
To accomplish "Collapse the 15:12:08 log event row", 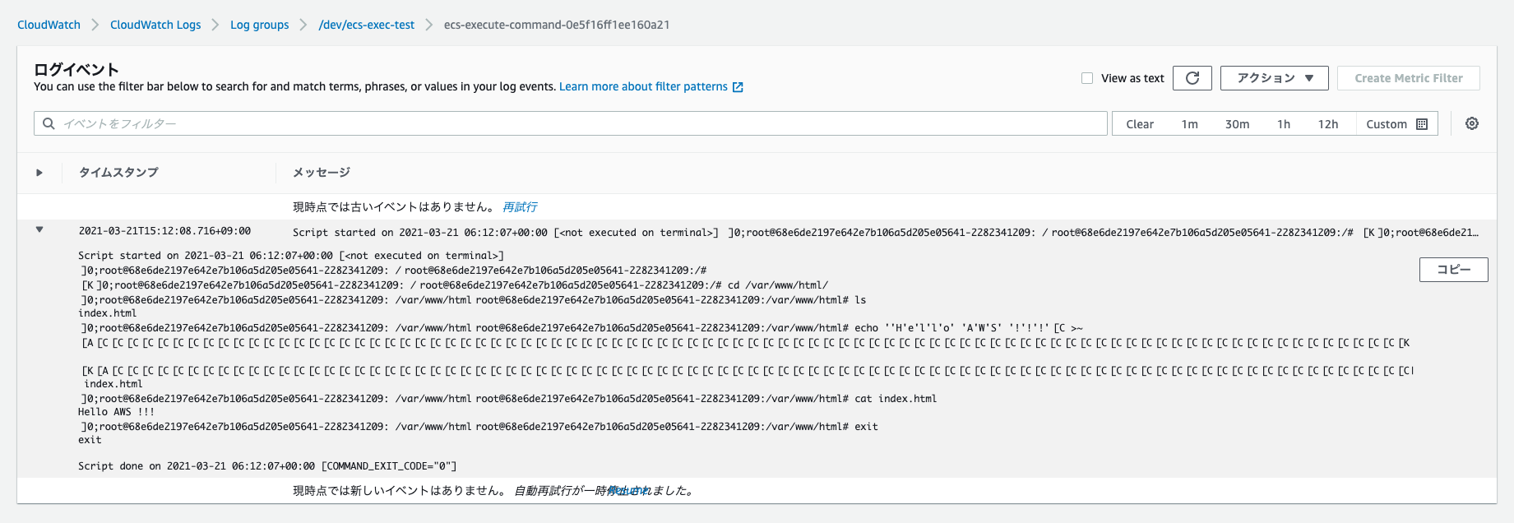I will [39, 230].
